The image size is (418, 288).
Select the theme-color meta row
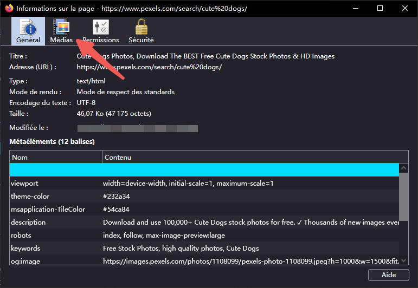[x=204, y=197]
